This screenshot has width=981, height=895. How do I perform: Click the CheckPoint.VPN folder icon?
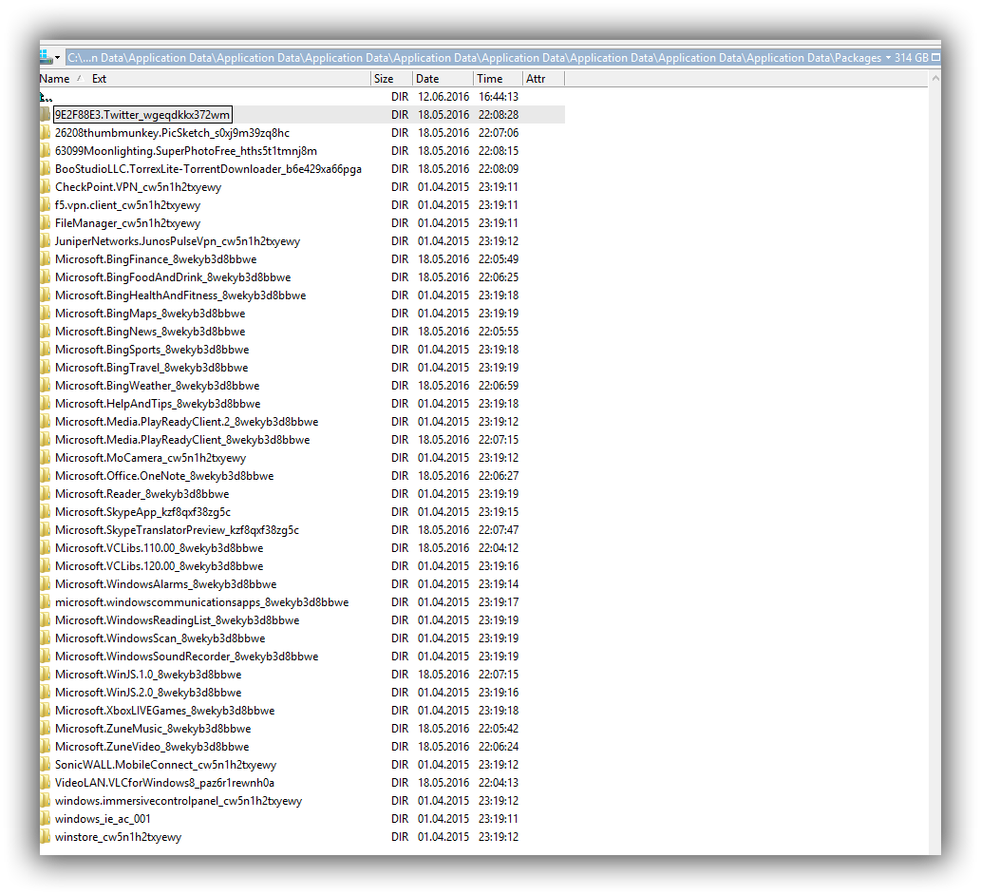coord(45,187)
